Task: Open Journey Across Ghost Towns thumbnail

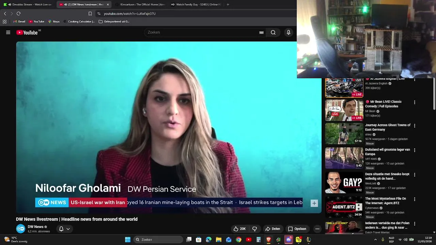Action: point(344,133)
